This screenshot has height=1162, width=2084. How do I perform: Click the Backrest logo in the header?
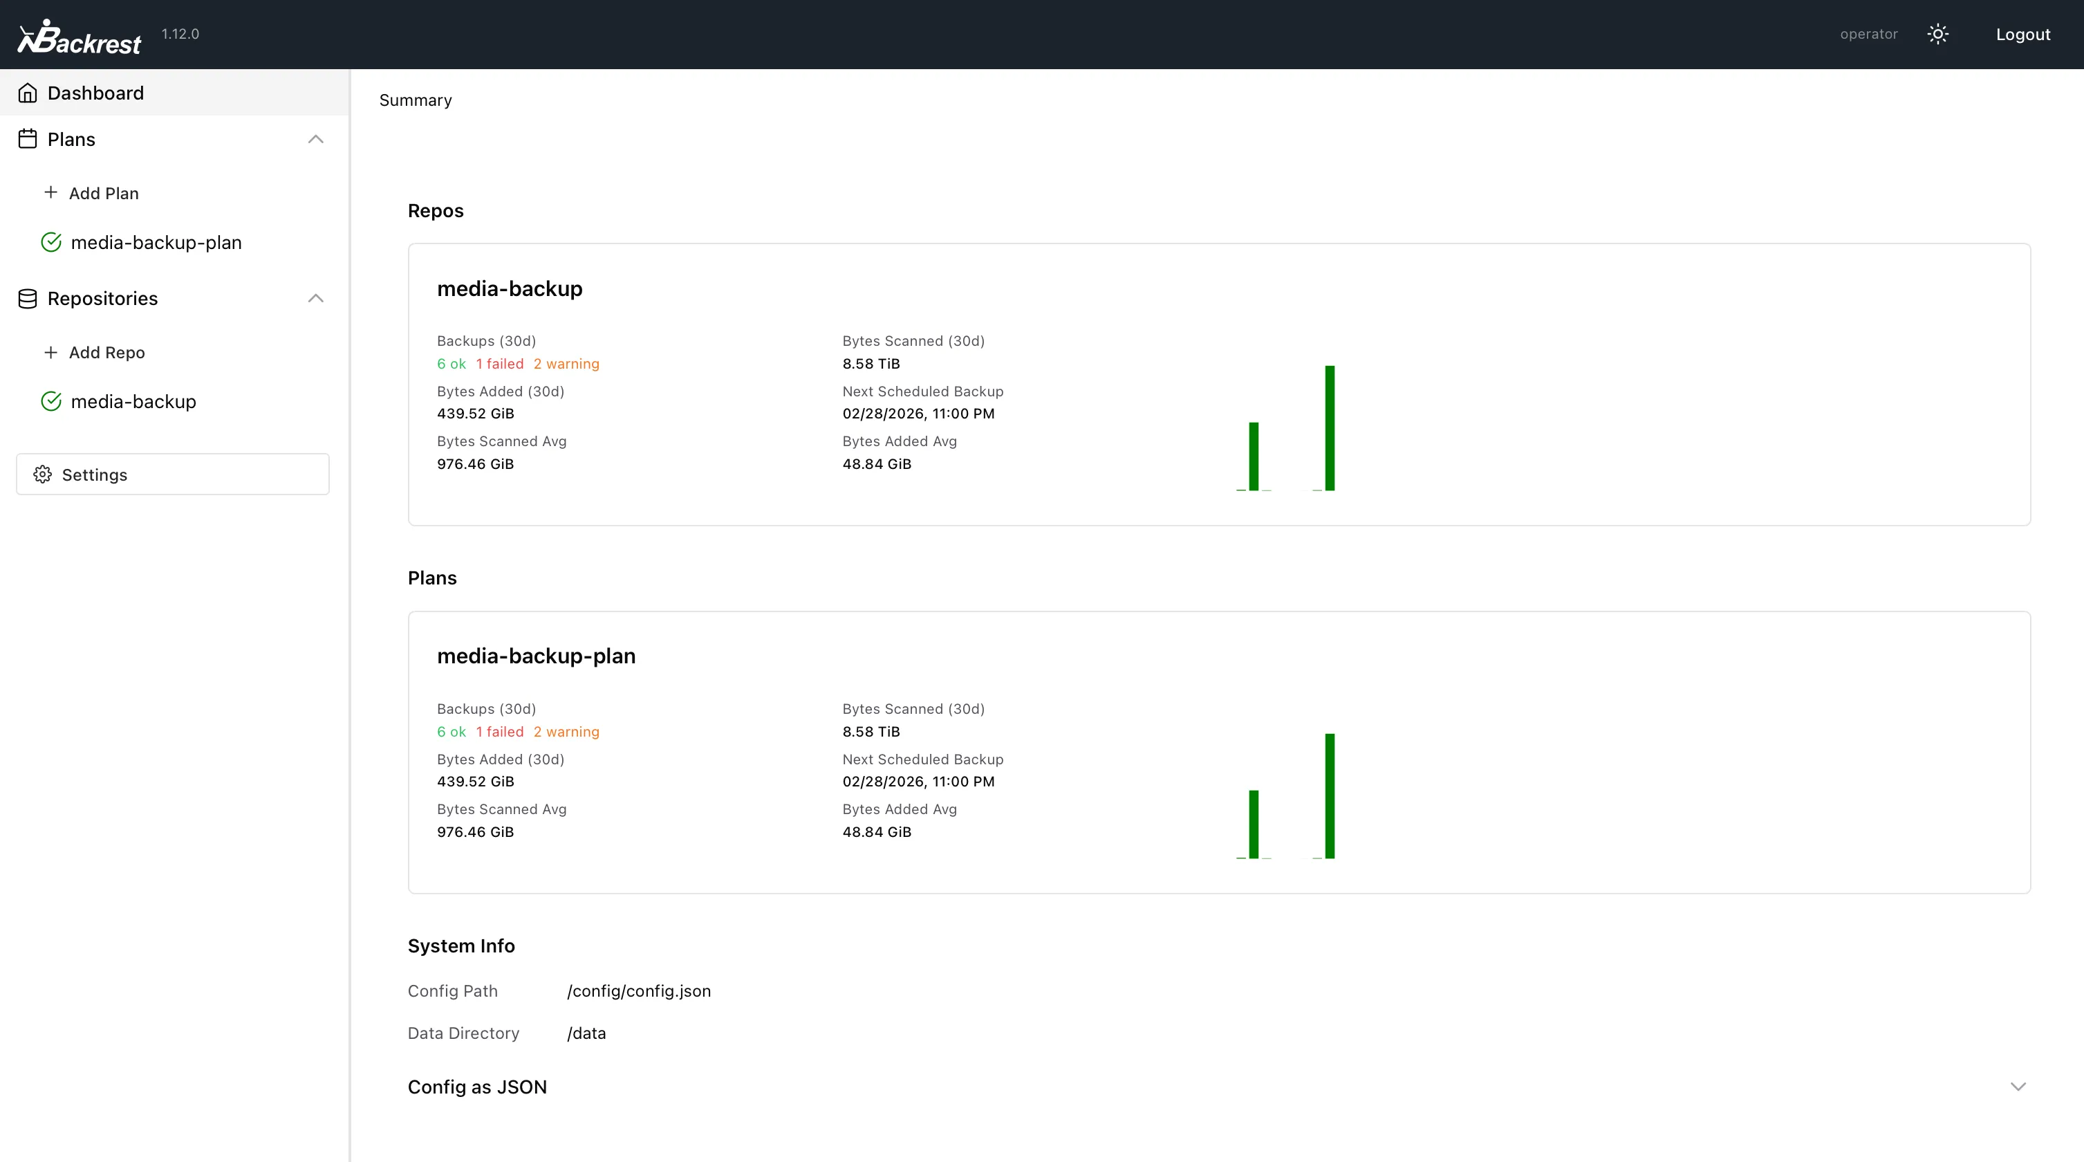pos(78,34)
